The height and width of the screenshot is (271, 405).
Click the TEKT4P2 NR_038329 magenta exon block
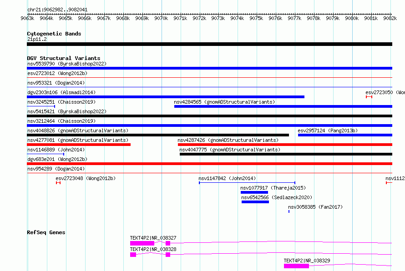296,266
